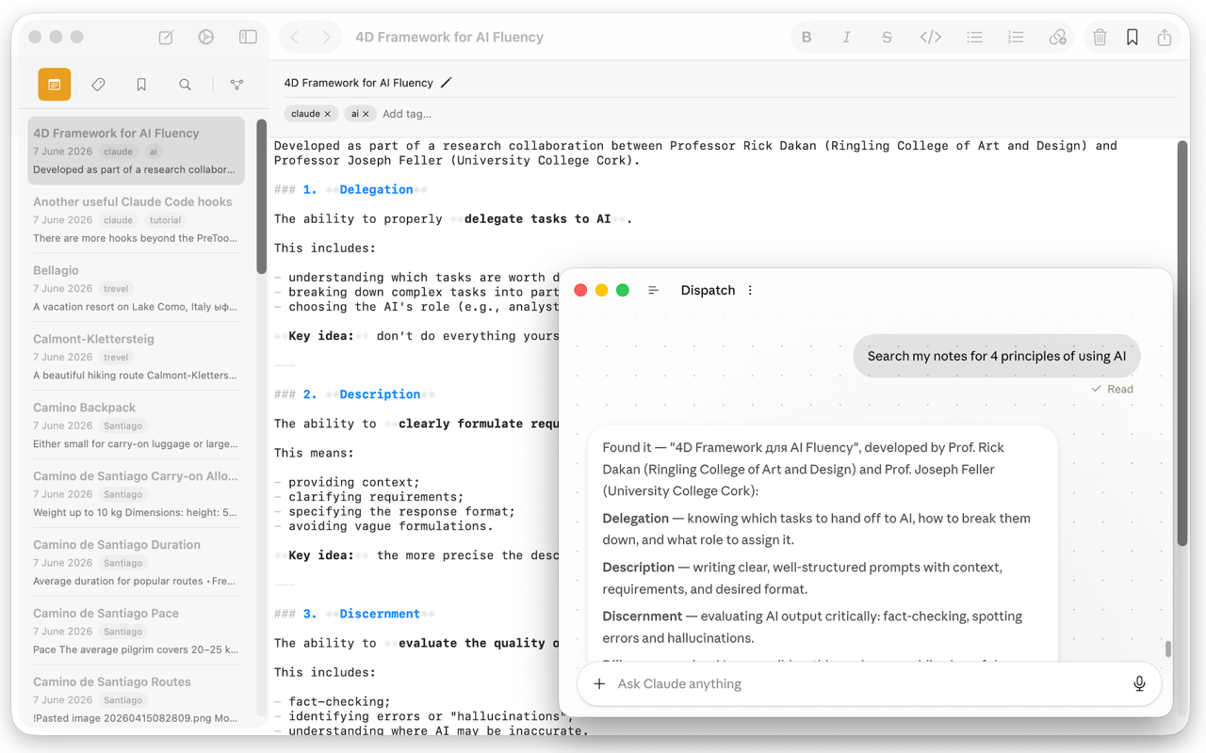The height and width of the screenshot is (753, 1206).
Task: Switch to the tags tab in sidebar
Action: [98, 85]
